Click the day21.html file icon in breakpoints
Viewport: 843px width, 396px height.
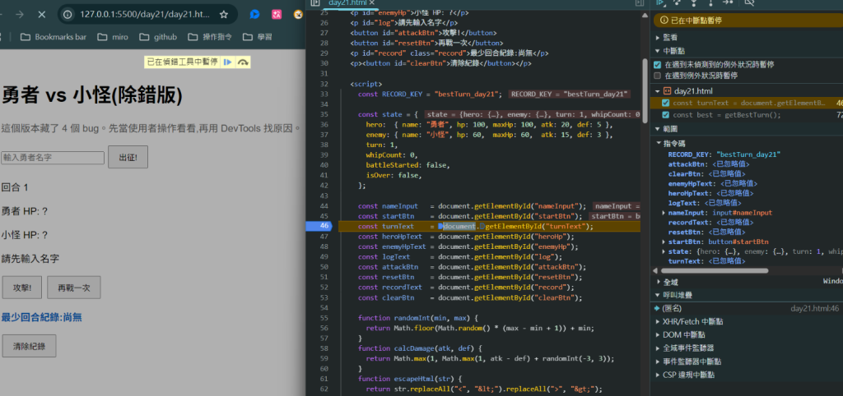click(668, 90)
